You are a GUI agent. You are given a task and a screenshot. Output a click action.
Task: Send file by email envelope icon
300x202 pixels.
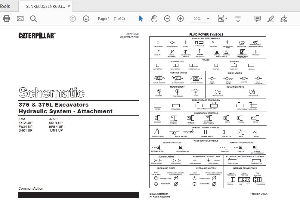pos(20,19)
